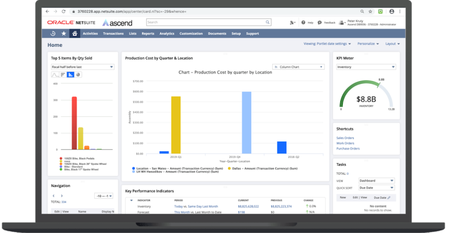The image size is (456, 233).
Task: Open the Reports menu
Action: tap(148, 33)
